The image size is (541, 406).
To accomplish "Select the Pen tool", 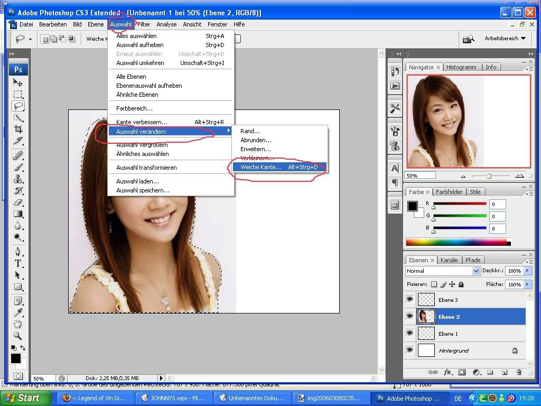I will [18, 251].
